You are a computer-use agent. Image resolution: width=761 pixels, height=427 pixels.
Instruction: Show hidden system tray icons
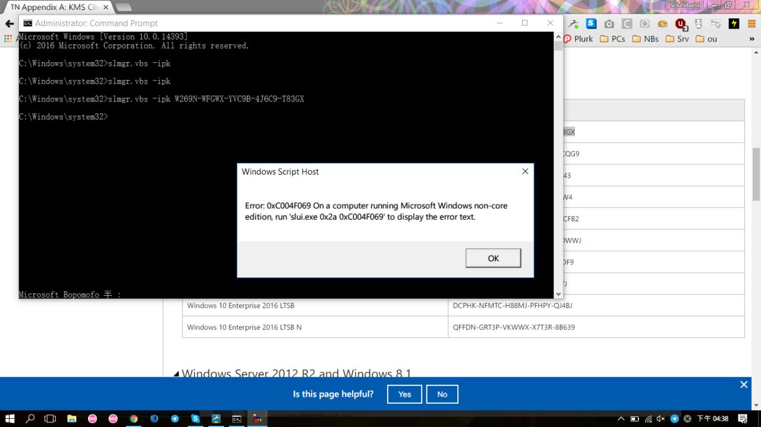click(x=621, y=419)
